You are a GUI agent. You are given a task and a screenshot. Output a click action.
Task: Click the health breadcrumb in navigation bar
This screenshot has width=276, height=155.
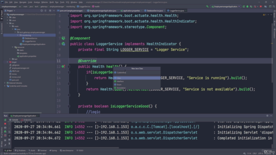pos(96,6)
